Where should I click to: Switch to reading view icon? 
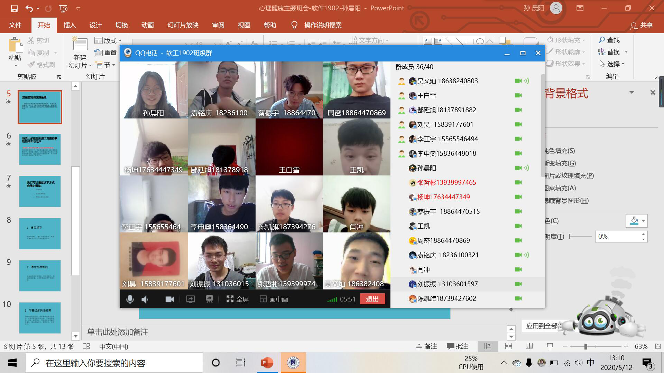click(x=529, y=346)
